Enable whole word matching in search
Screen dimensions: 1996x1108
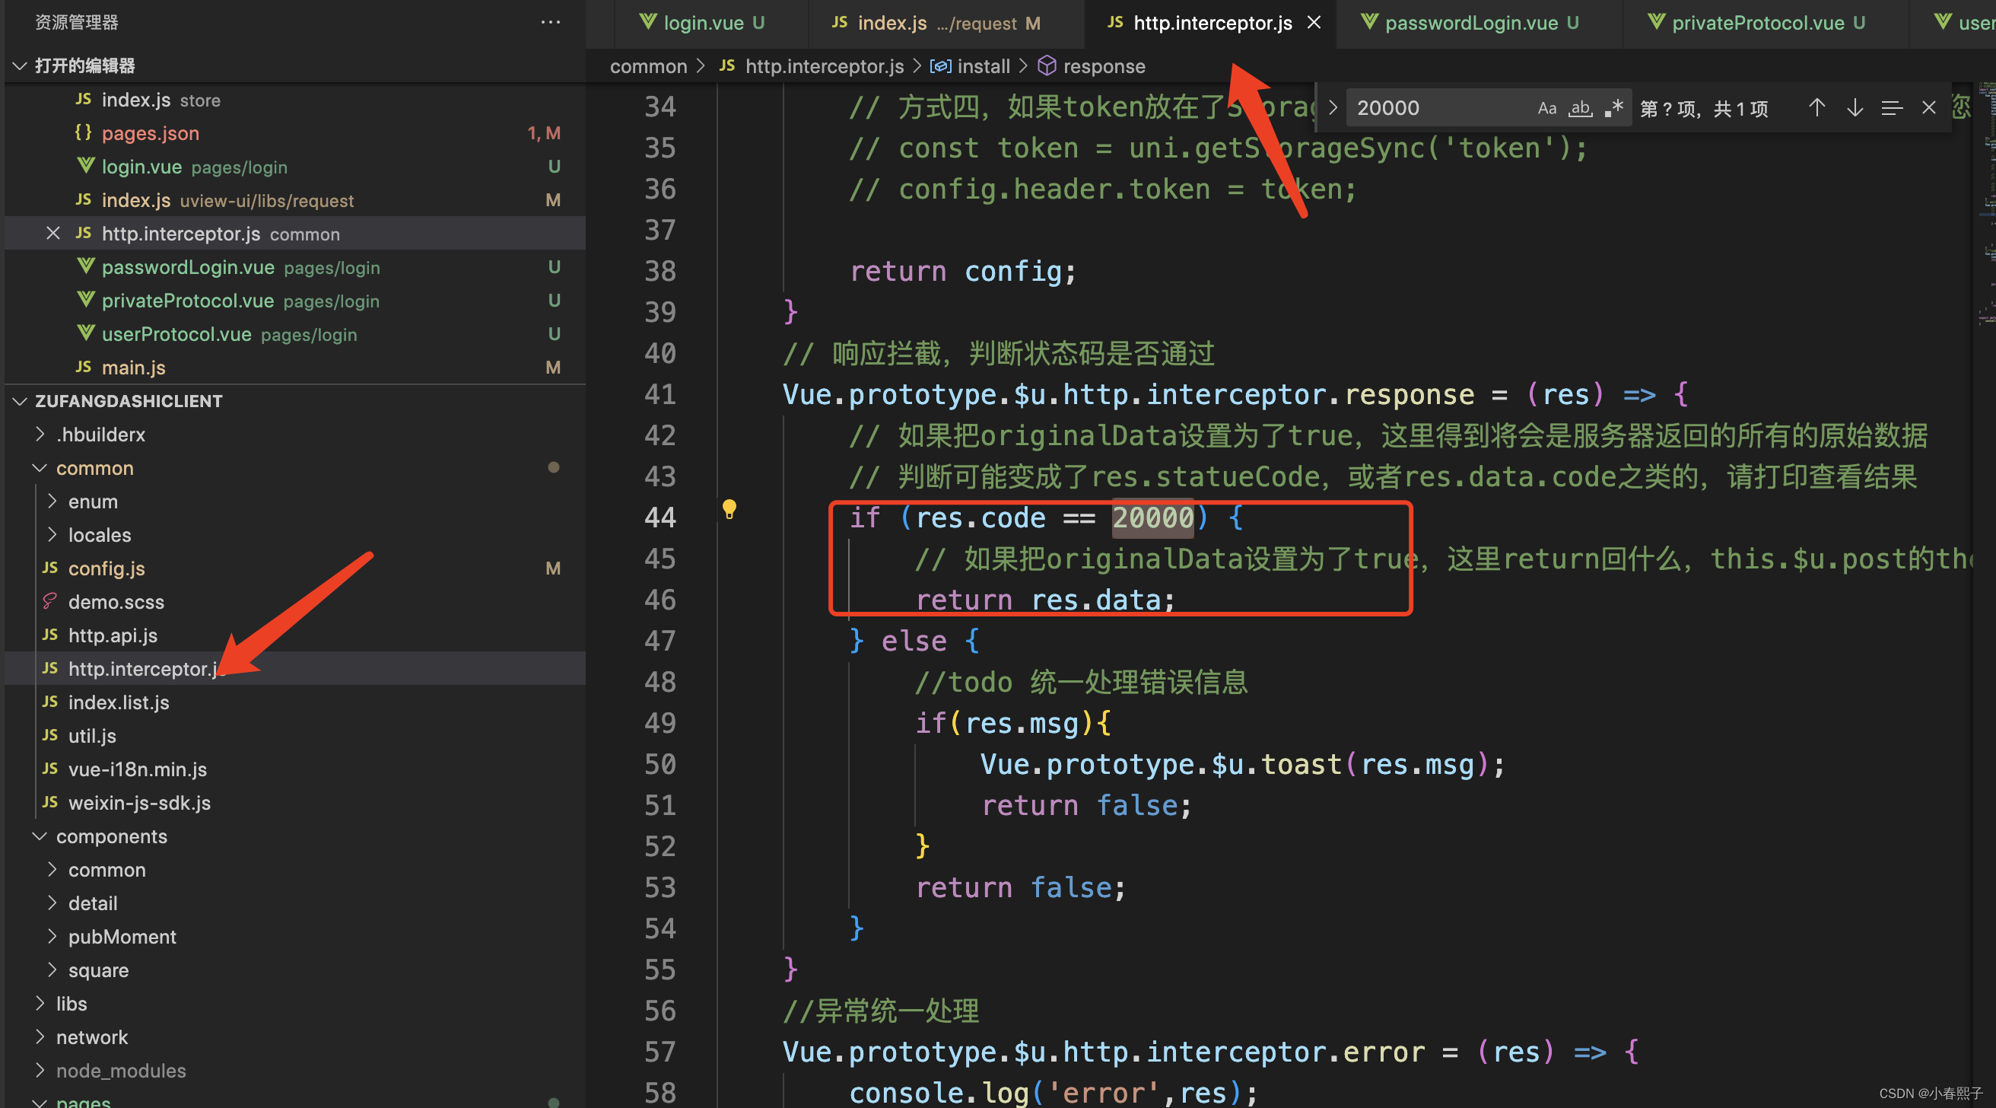coord(1580,108)
